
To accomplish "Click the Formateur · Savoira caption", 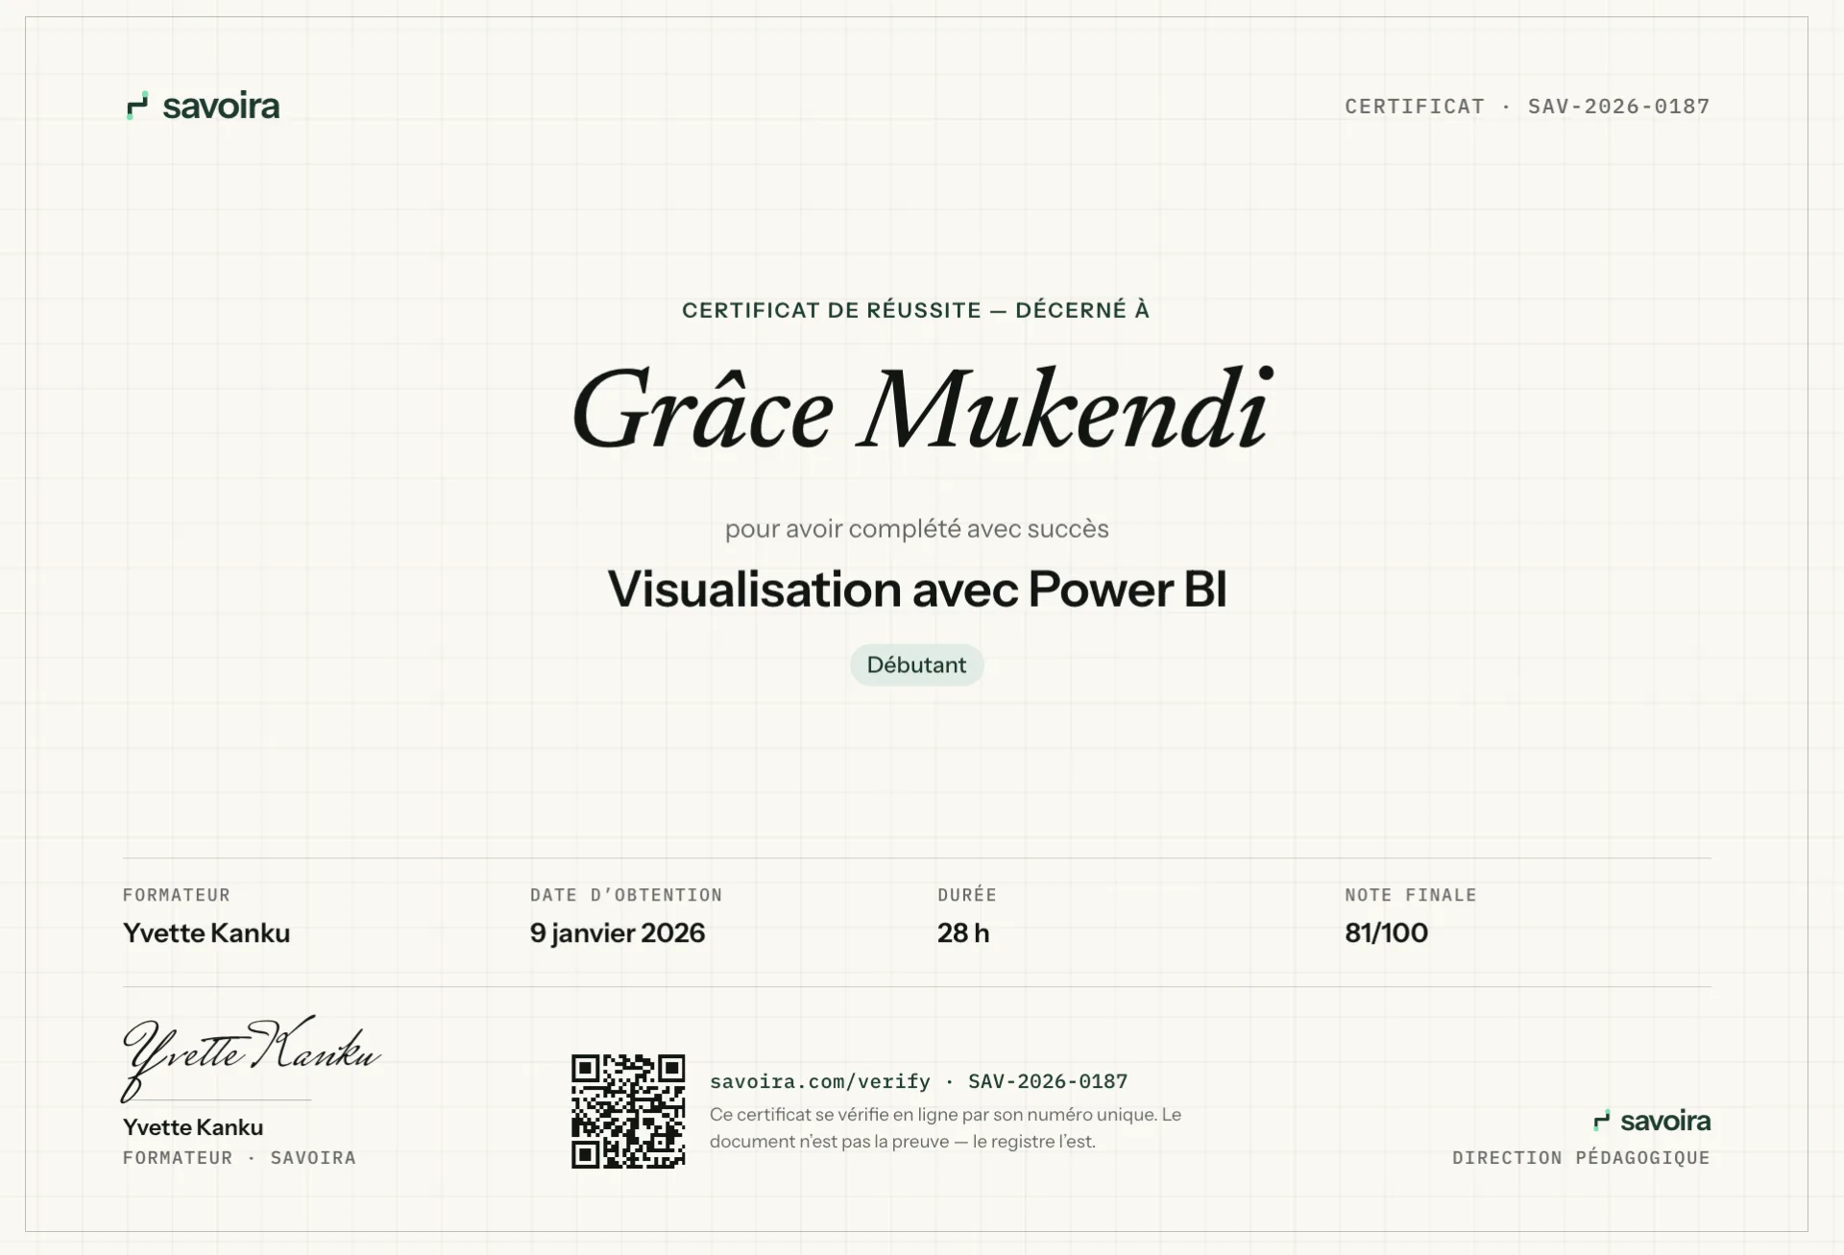I will [239, 1158].
